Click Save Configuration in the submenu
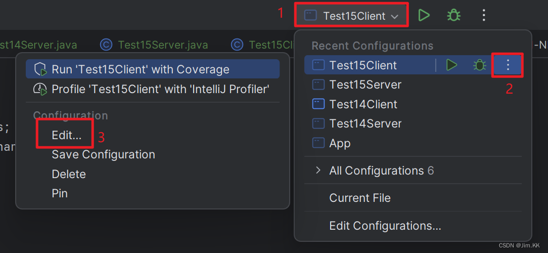Screen dimensions: 548x253 104,154
